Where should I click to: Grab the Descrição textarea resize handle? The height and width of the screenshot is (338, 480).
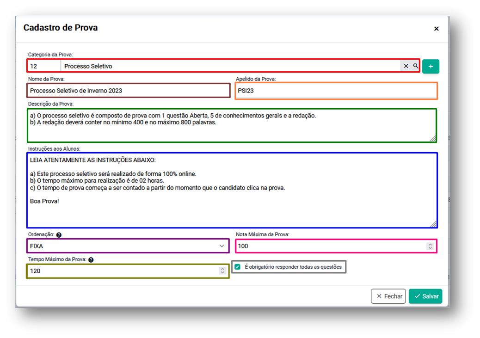click(x=432, y=138)
